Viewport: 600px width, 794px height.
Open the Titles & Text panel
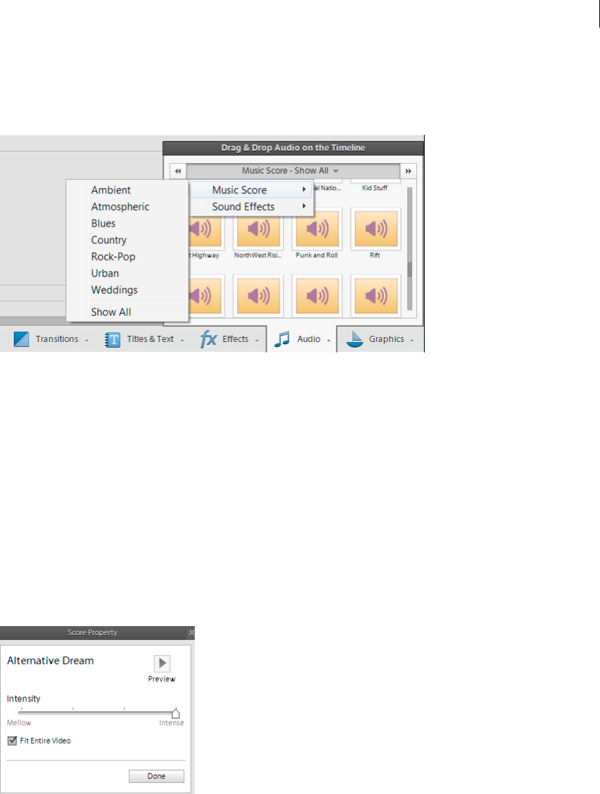[145, 339]
